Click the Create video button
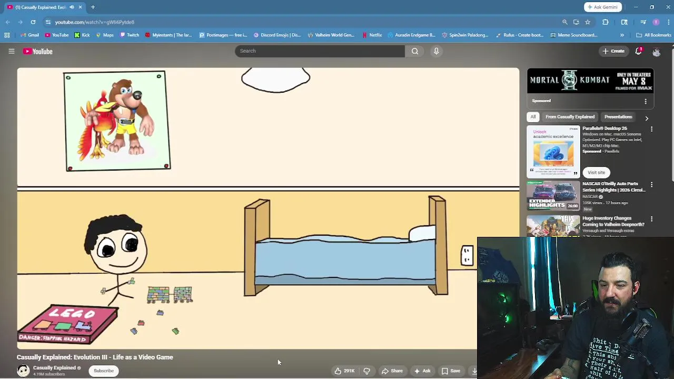Screen dimensions: 674x379 point(613,51)
